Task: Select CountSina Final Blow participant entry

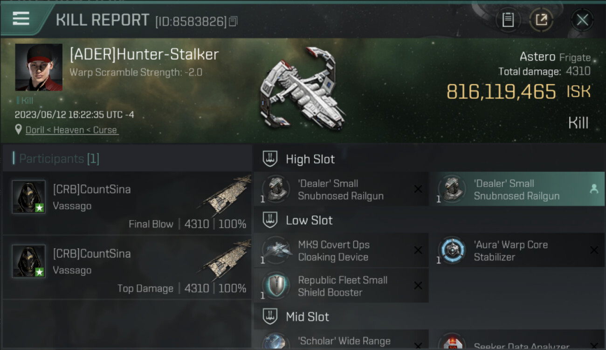Action: click(127, 203)
